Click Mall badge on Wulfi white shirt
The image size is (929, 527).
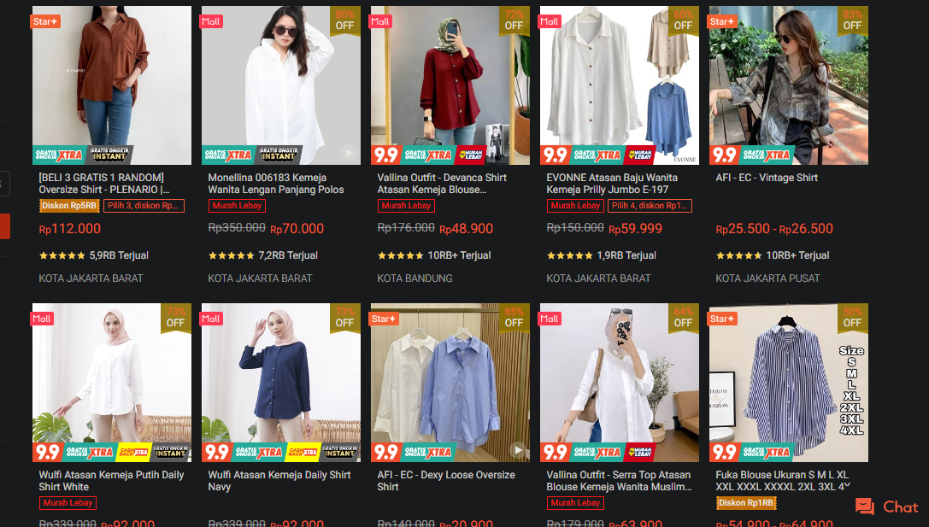click(x=42, y=319)
